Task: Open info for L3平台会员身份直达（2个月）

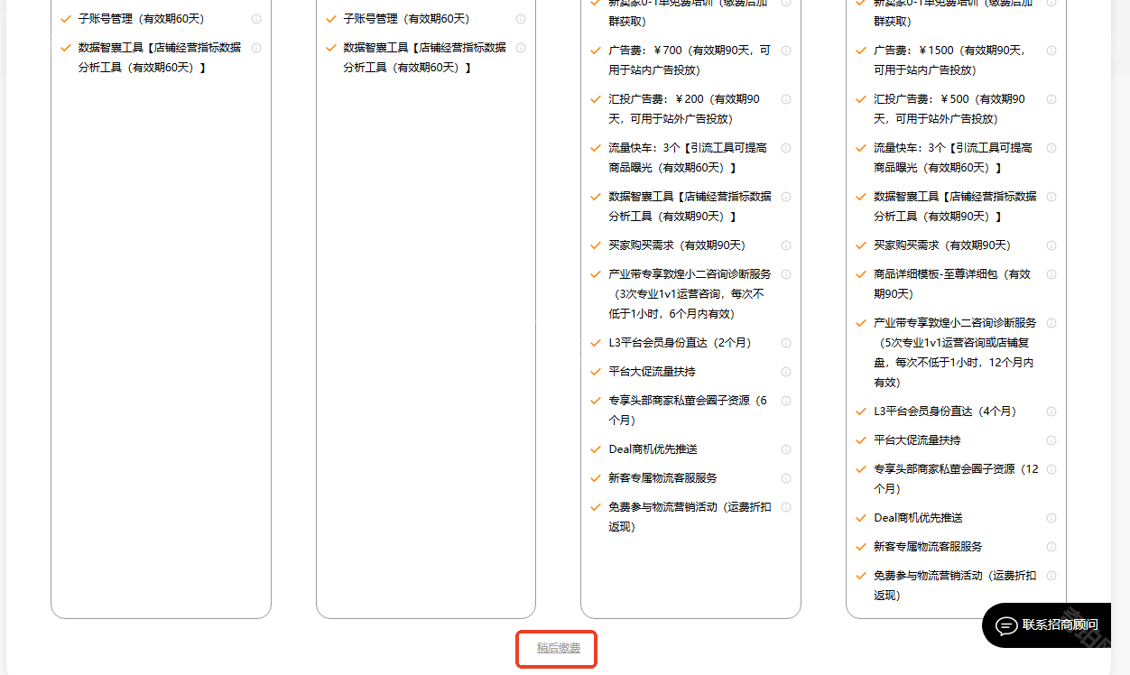Action: click(x=786, y=343)
